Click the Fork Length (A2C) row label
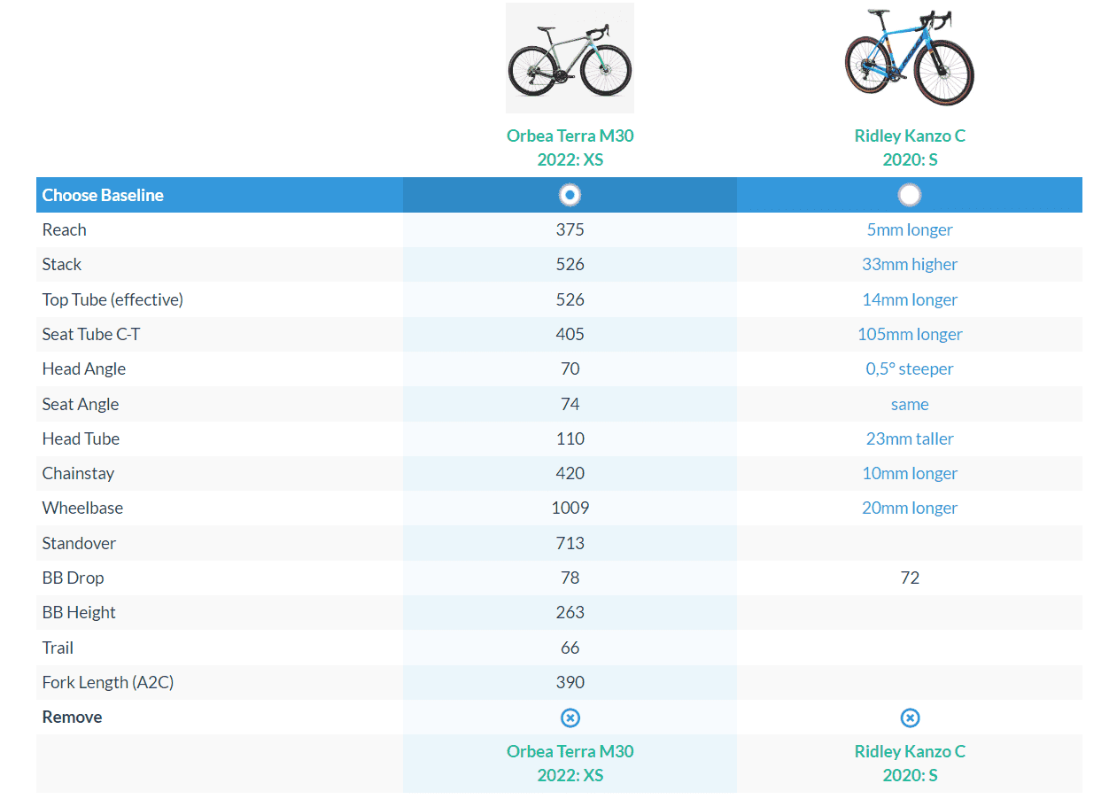This screenshot has height=799, width=1109. coord(103,682)
